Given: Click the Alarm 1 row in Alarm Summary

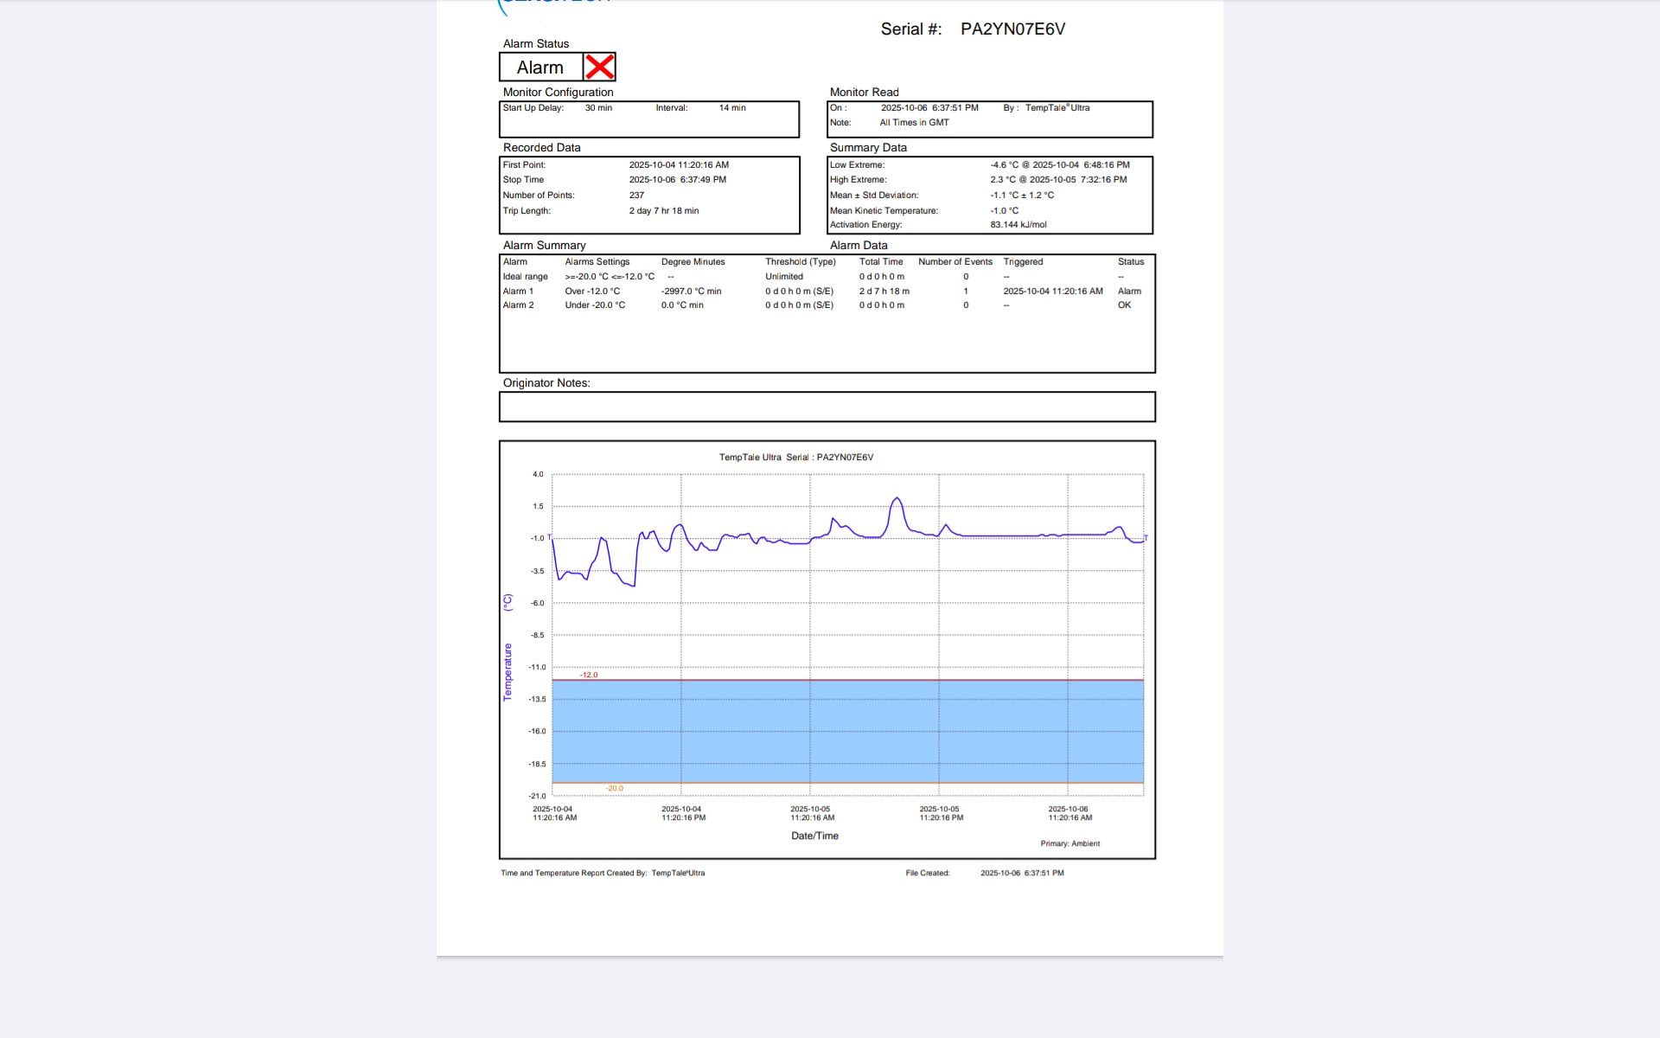Looking at the screenshot, I should pos(519,292).
